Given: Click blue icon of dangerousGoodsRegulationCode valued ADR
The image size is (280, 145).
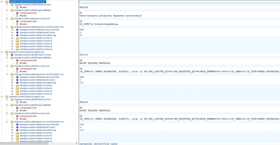Looking at the screenshot, I should 17,30.
